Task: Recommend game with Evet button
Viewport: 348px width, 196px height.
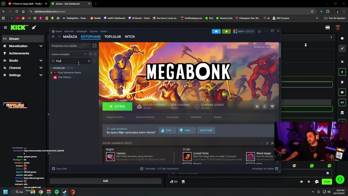Action: point(168,130)
